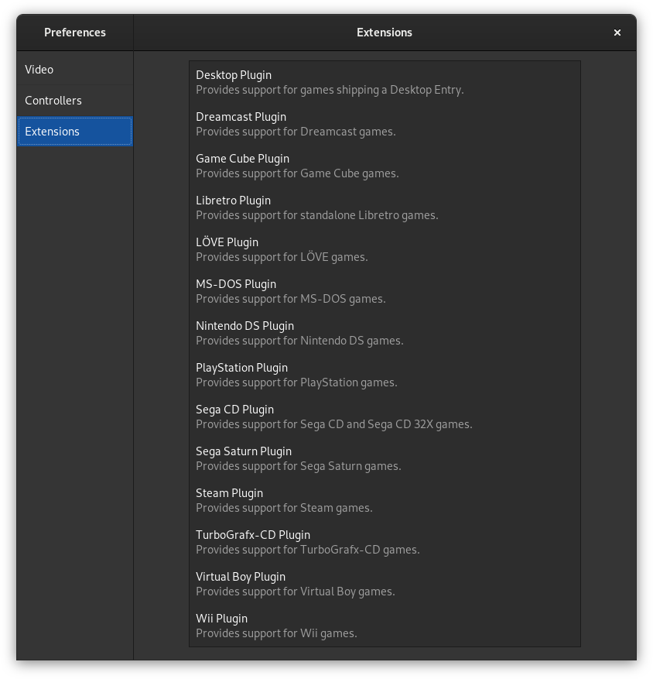Click the Wii Plugin entry
Viewport: 653px width, 679px height.
click(385, 626)
